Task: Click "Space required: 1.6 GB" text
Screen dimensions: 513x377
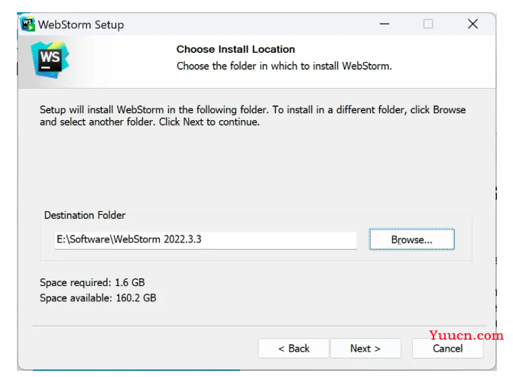Action: [x=93, y=282]
